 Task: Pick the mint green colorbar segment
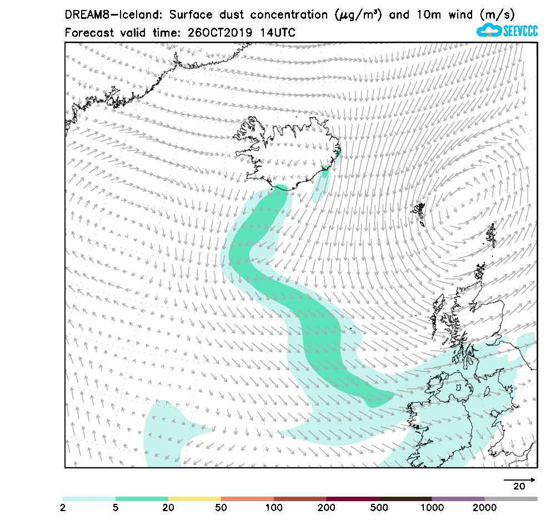(x=142, y=499)
